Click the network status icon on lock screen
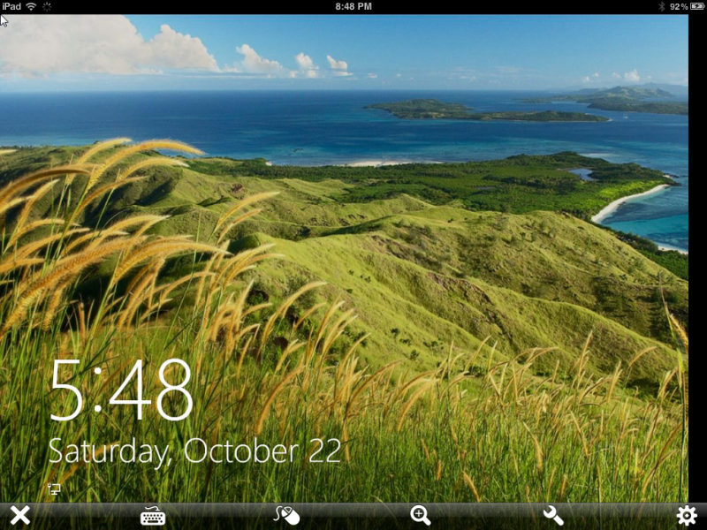This screenshot has width=707, height=530. (x=54, y=489)
